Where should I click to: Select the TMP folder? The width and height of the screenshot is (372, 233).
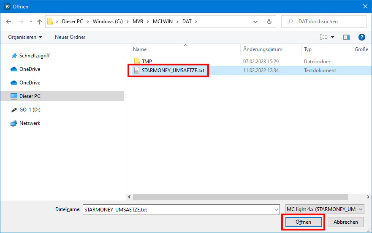point(147,62)
